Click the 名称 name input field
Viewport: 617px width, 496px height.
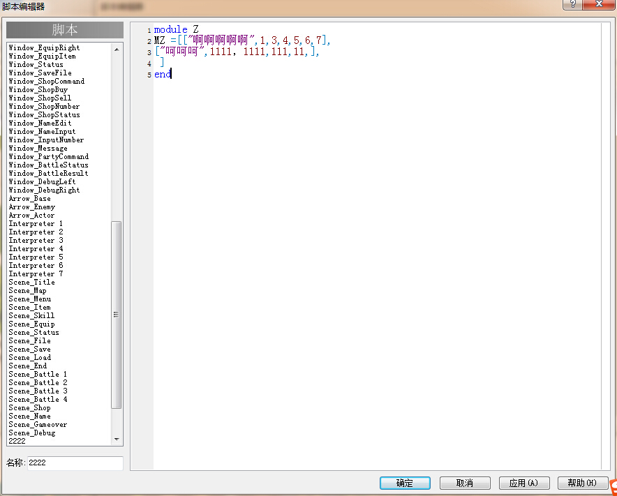point(75,463)
